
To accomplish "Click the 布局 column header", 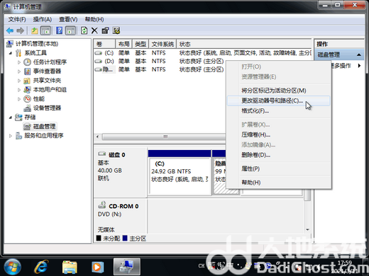I will [x=123, y=44].
